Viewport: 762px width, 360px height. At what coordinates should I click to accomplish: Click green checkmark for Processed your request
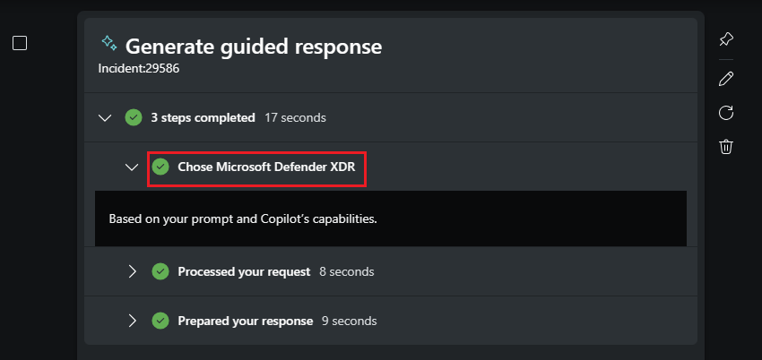pyautogui.click(x=160, y=271)
